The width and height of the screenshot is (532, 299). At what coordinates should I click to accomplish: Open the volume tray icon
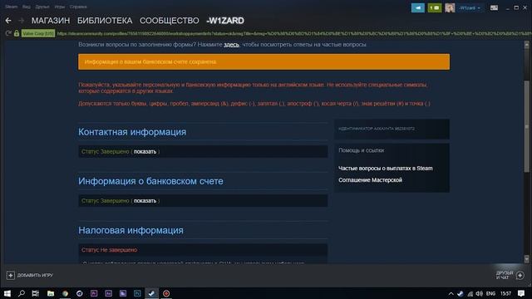(x=479, y=293)
